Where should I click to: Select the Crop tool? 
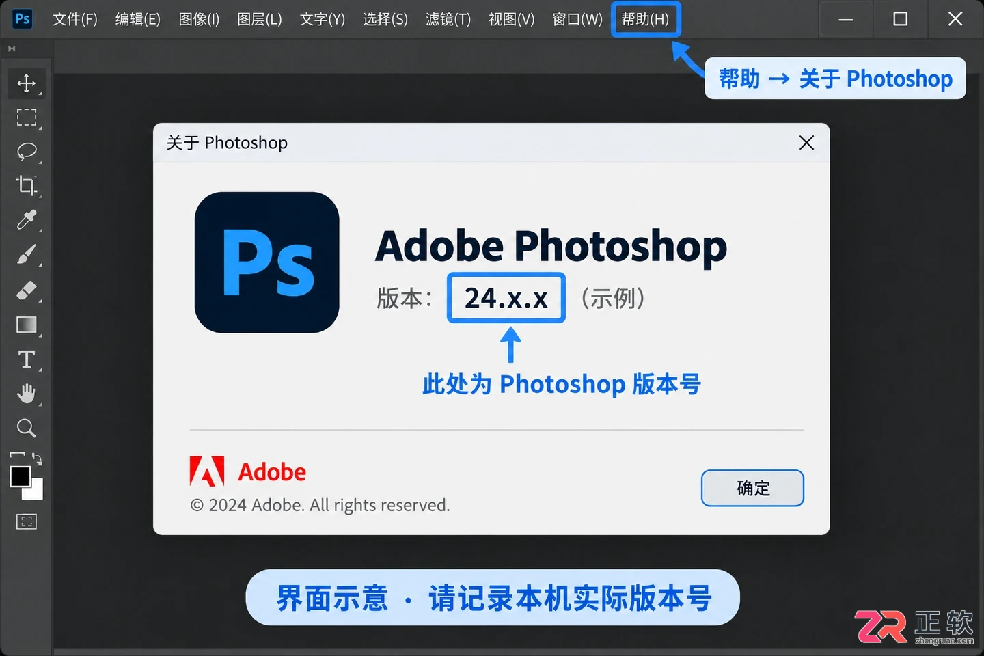coord(27,185)
